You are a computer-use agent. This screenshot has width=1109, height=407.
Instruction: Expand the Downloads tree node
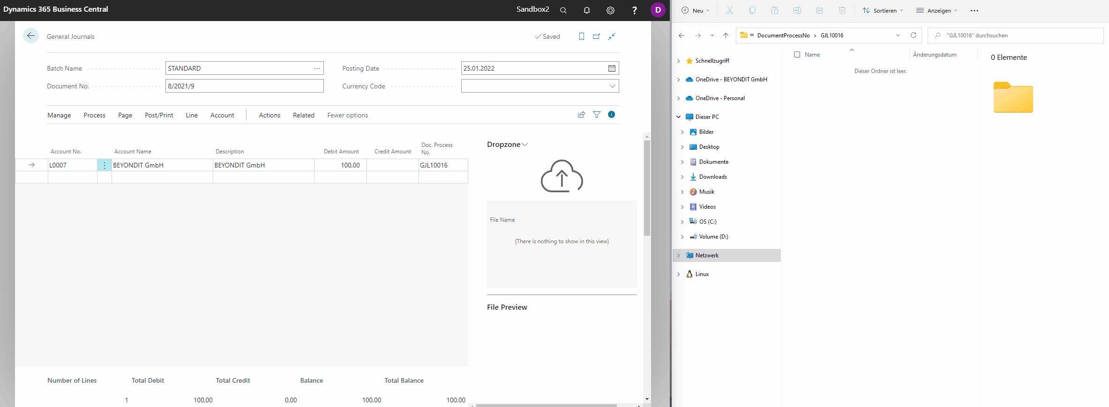pos(682,177)
